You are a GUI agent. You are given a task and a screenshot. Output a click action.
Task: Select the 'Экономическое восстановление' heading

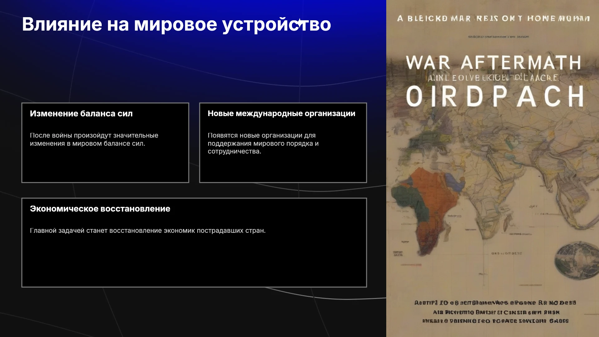[x=100, y=209]
